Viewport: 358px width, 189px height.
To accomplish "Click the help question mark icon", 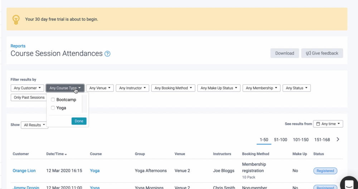I will (x=107, y=54).
